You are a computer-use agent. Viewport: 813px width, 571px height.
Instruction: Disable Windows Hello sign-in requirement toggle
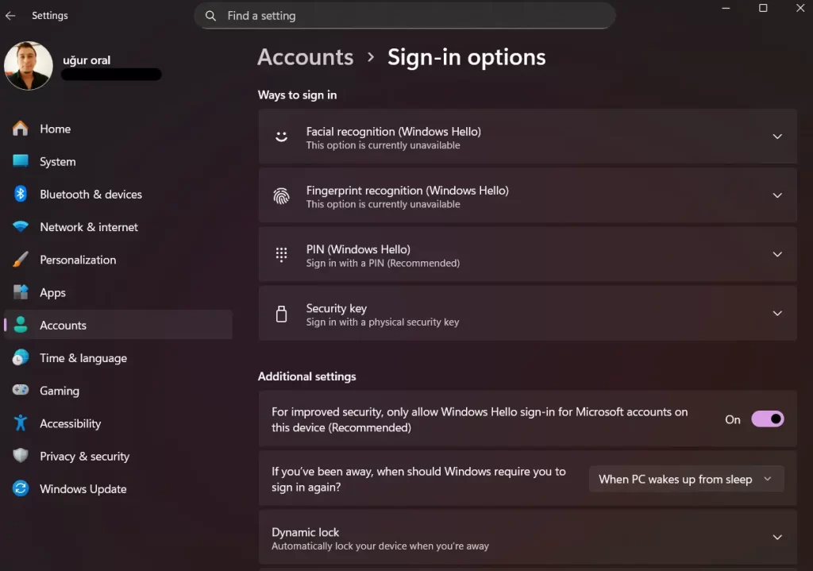pyautogui.click(x=767, y=419)
